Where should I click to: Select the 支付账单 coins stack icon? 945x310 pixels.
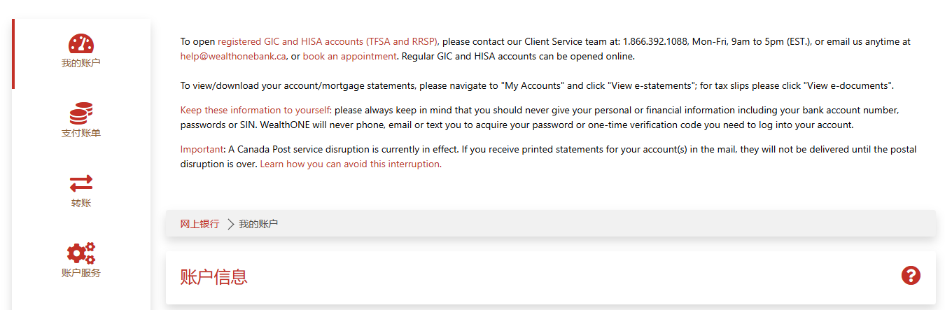[x=81, y=113]
